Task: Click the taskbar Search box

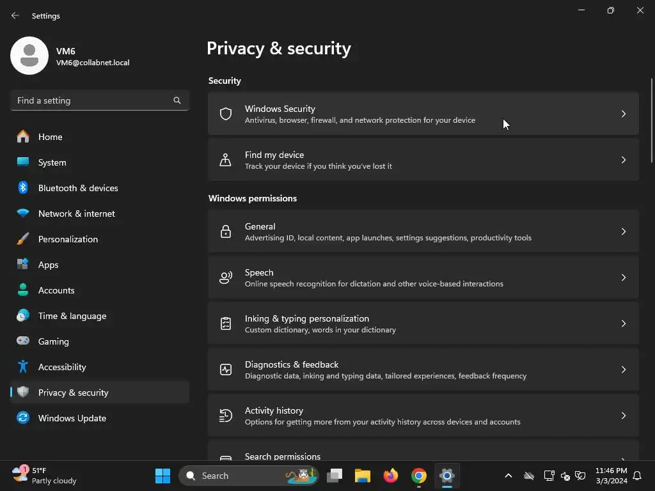Action: click(249, 476)
